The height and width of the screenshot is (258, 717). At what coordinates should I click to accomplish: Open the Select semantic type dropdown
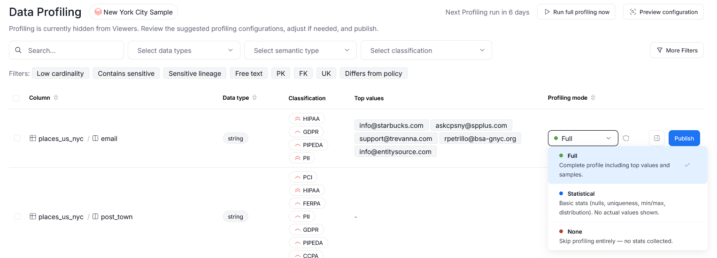tap(301, 50)
